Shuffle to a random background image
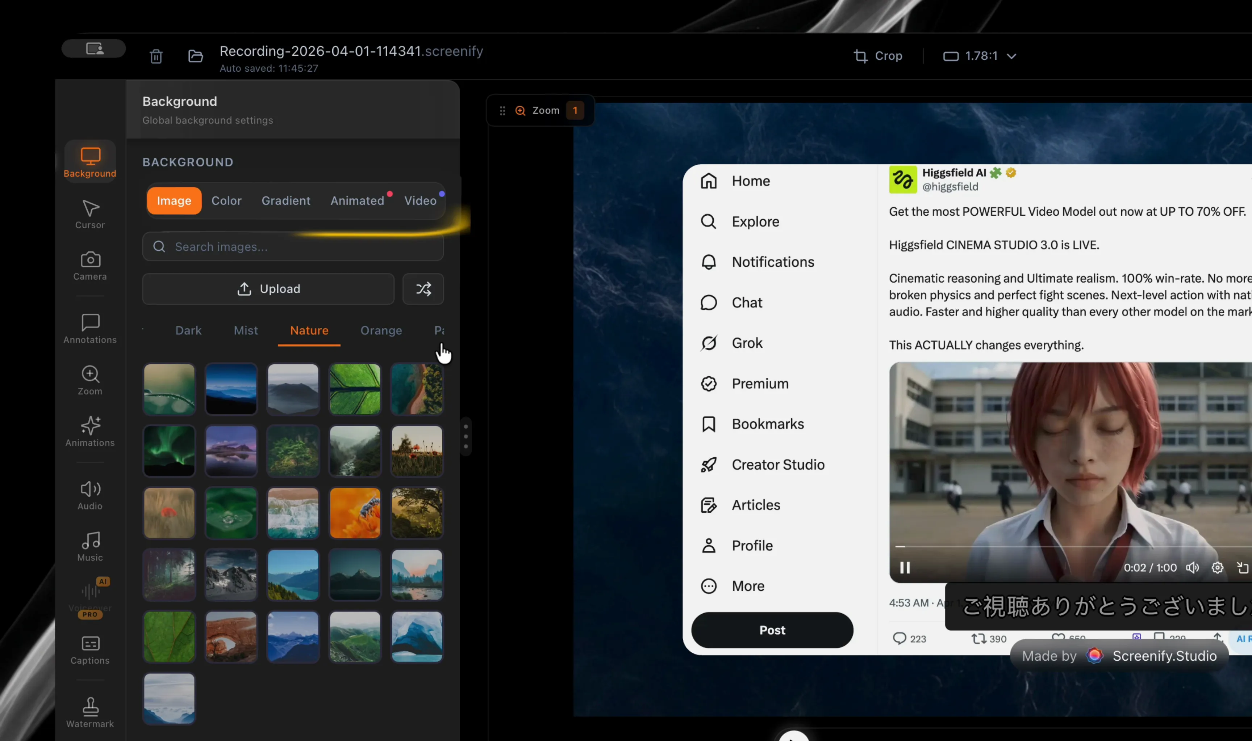This screenshot has width=1252, height=741. pos(423,289)
